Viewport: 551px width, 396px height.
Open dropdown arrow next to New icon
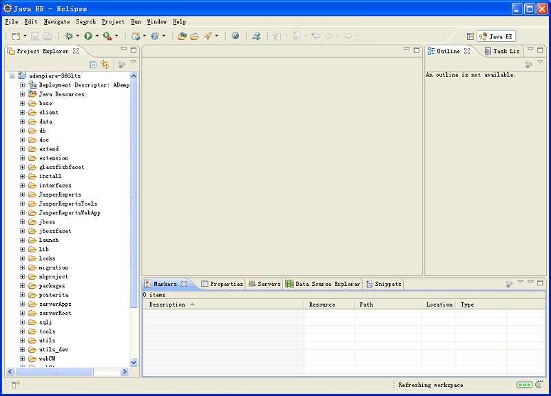(x=25, y=36)
